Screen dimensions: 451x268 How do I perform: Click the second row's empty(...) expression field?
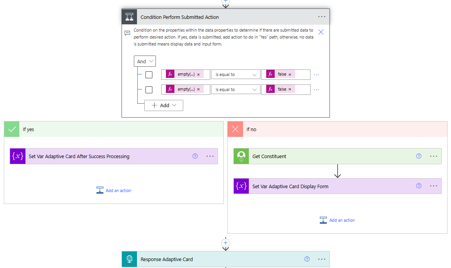(186, 89)
